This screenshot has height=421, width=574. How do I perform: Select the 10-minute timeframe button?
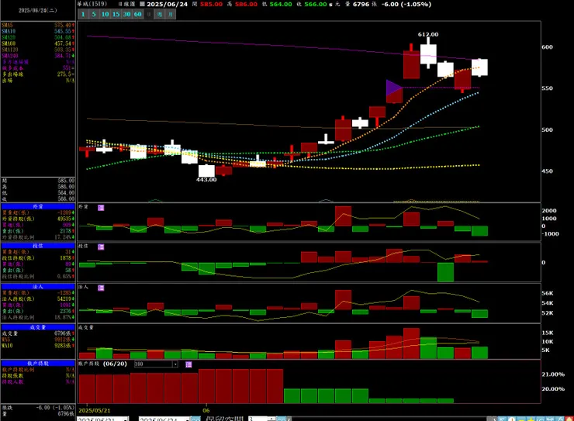click(105, 14)
